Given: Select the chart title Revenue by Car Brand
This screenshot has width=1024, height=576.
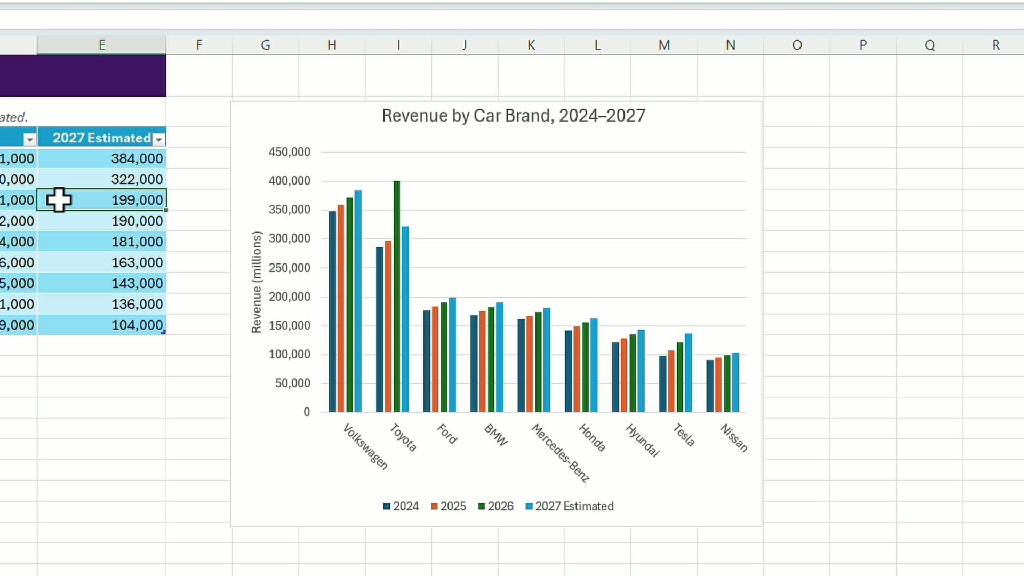Looking at the screenshot, I should point(514,116).
